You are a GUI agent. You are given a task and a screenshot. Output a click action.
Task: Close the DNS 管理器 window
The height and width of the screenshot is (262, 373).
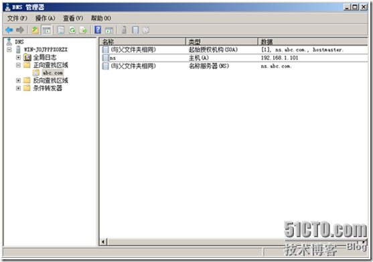(x=364, y=7)
